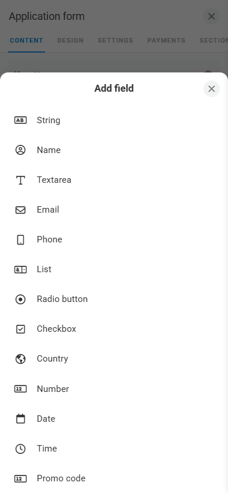Close the Add field dialog
Image resolution: width=228 pixels, height=493 pixels.
pyautogui.click(x=212, y=89)
